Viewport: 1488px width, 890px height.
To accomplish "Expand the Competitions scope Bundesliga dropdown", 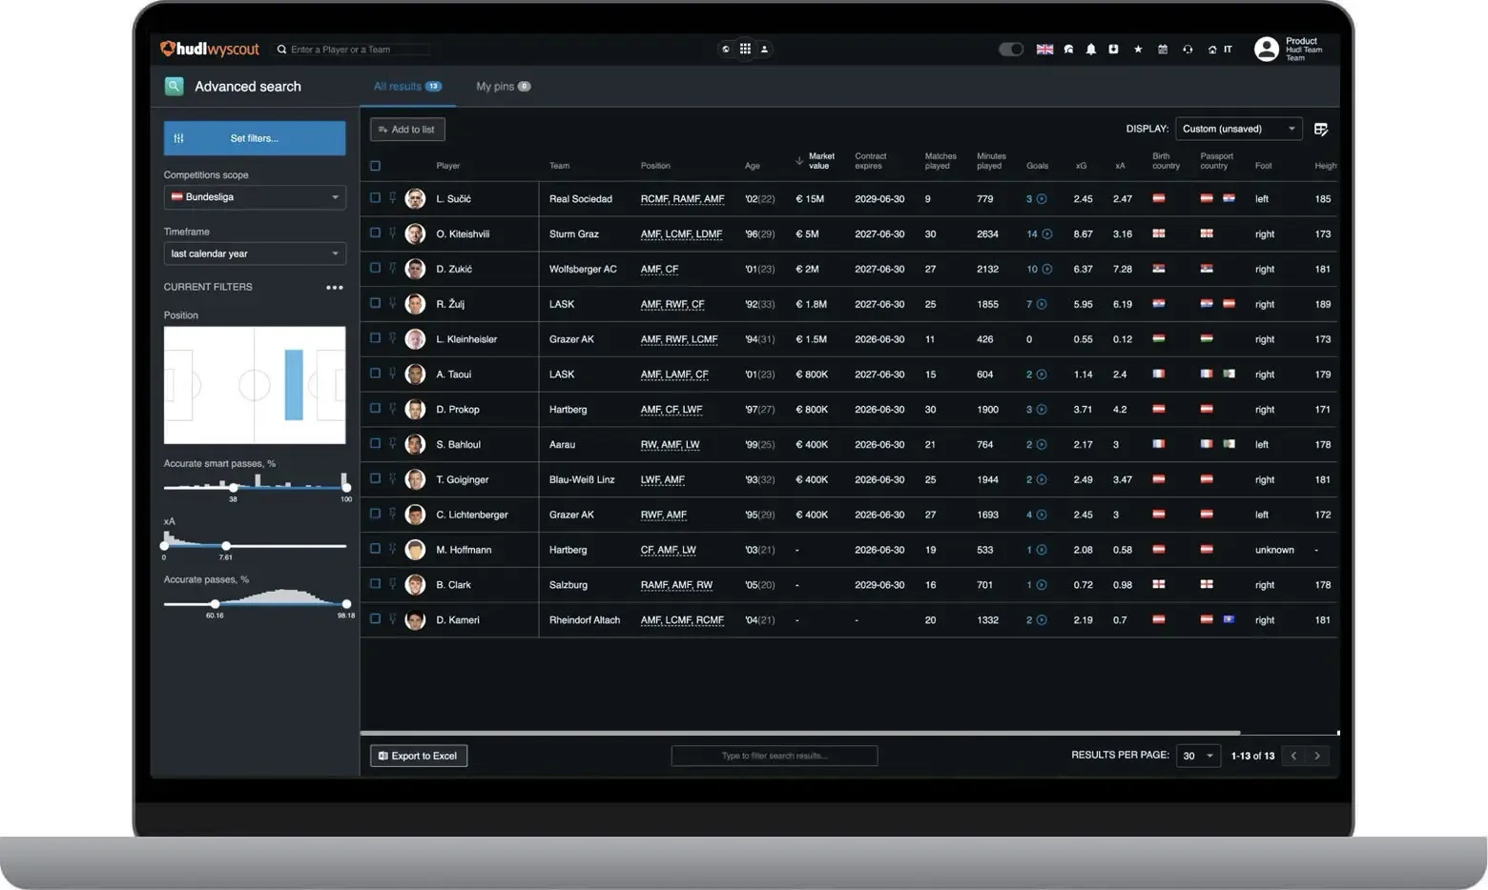I will click(x=255, y=197).
